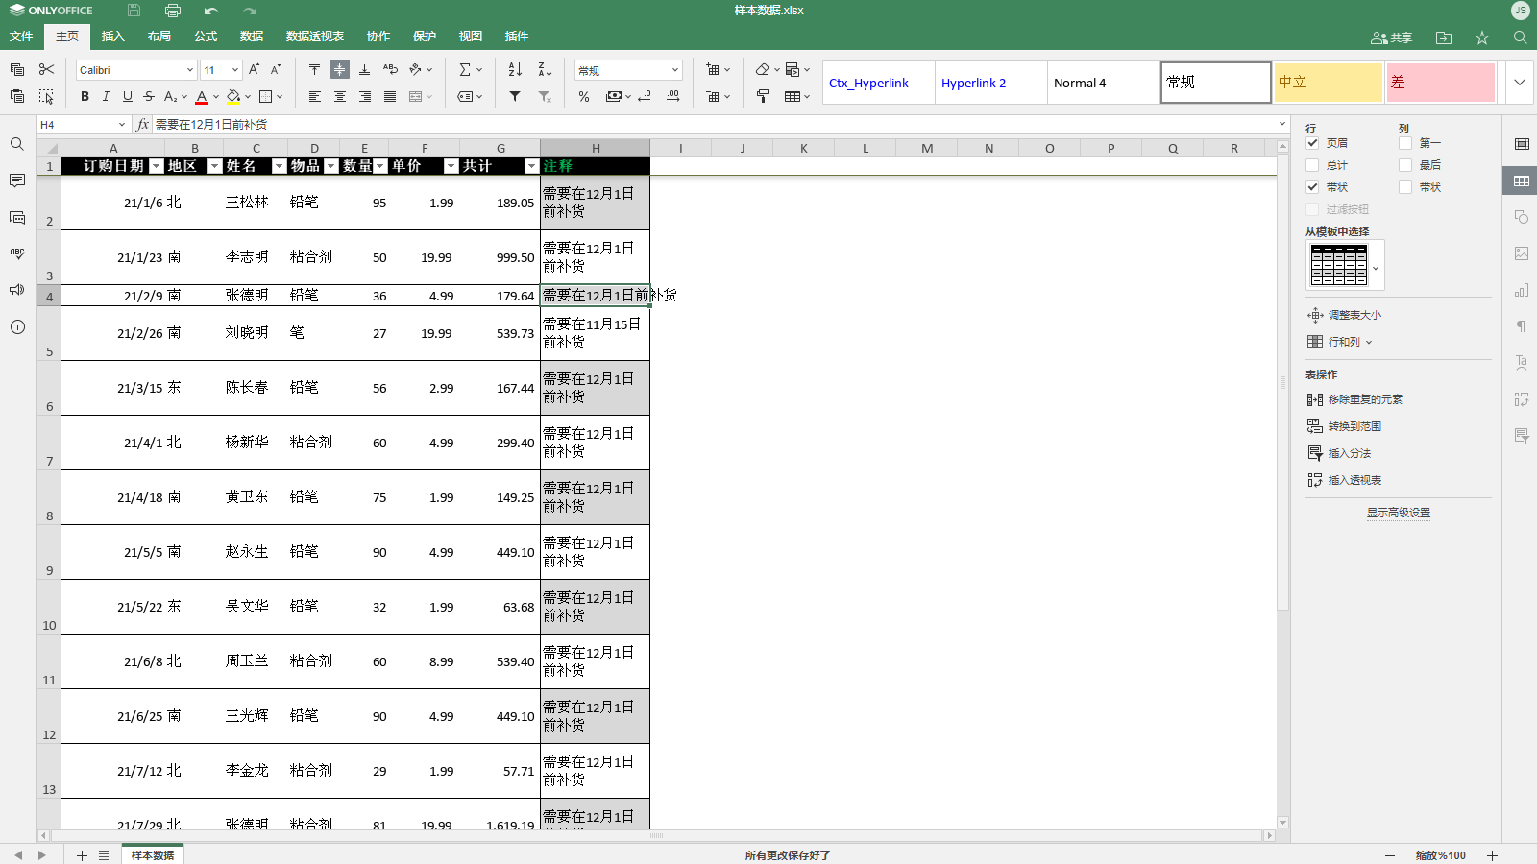The width and height of the screenshot is (1537, 864).
Task: Switch to the 插入 Insert tab
Action: coord(113,36)
